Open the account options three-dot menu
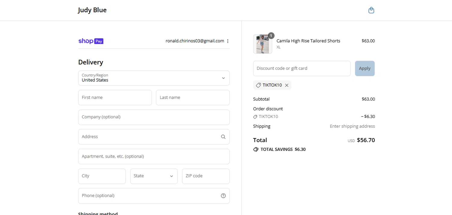 (x=228, y=41)
